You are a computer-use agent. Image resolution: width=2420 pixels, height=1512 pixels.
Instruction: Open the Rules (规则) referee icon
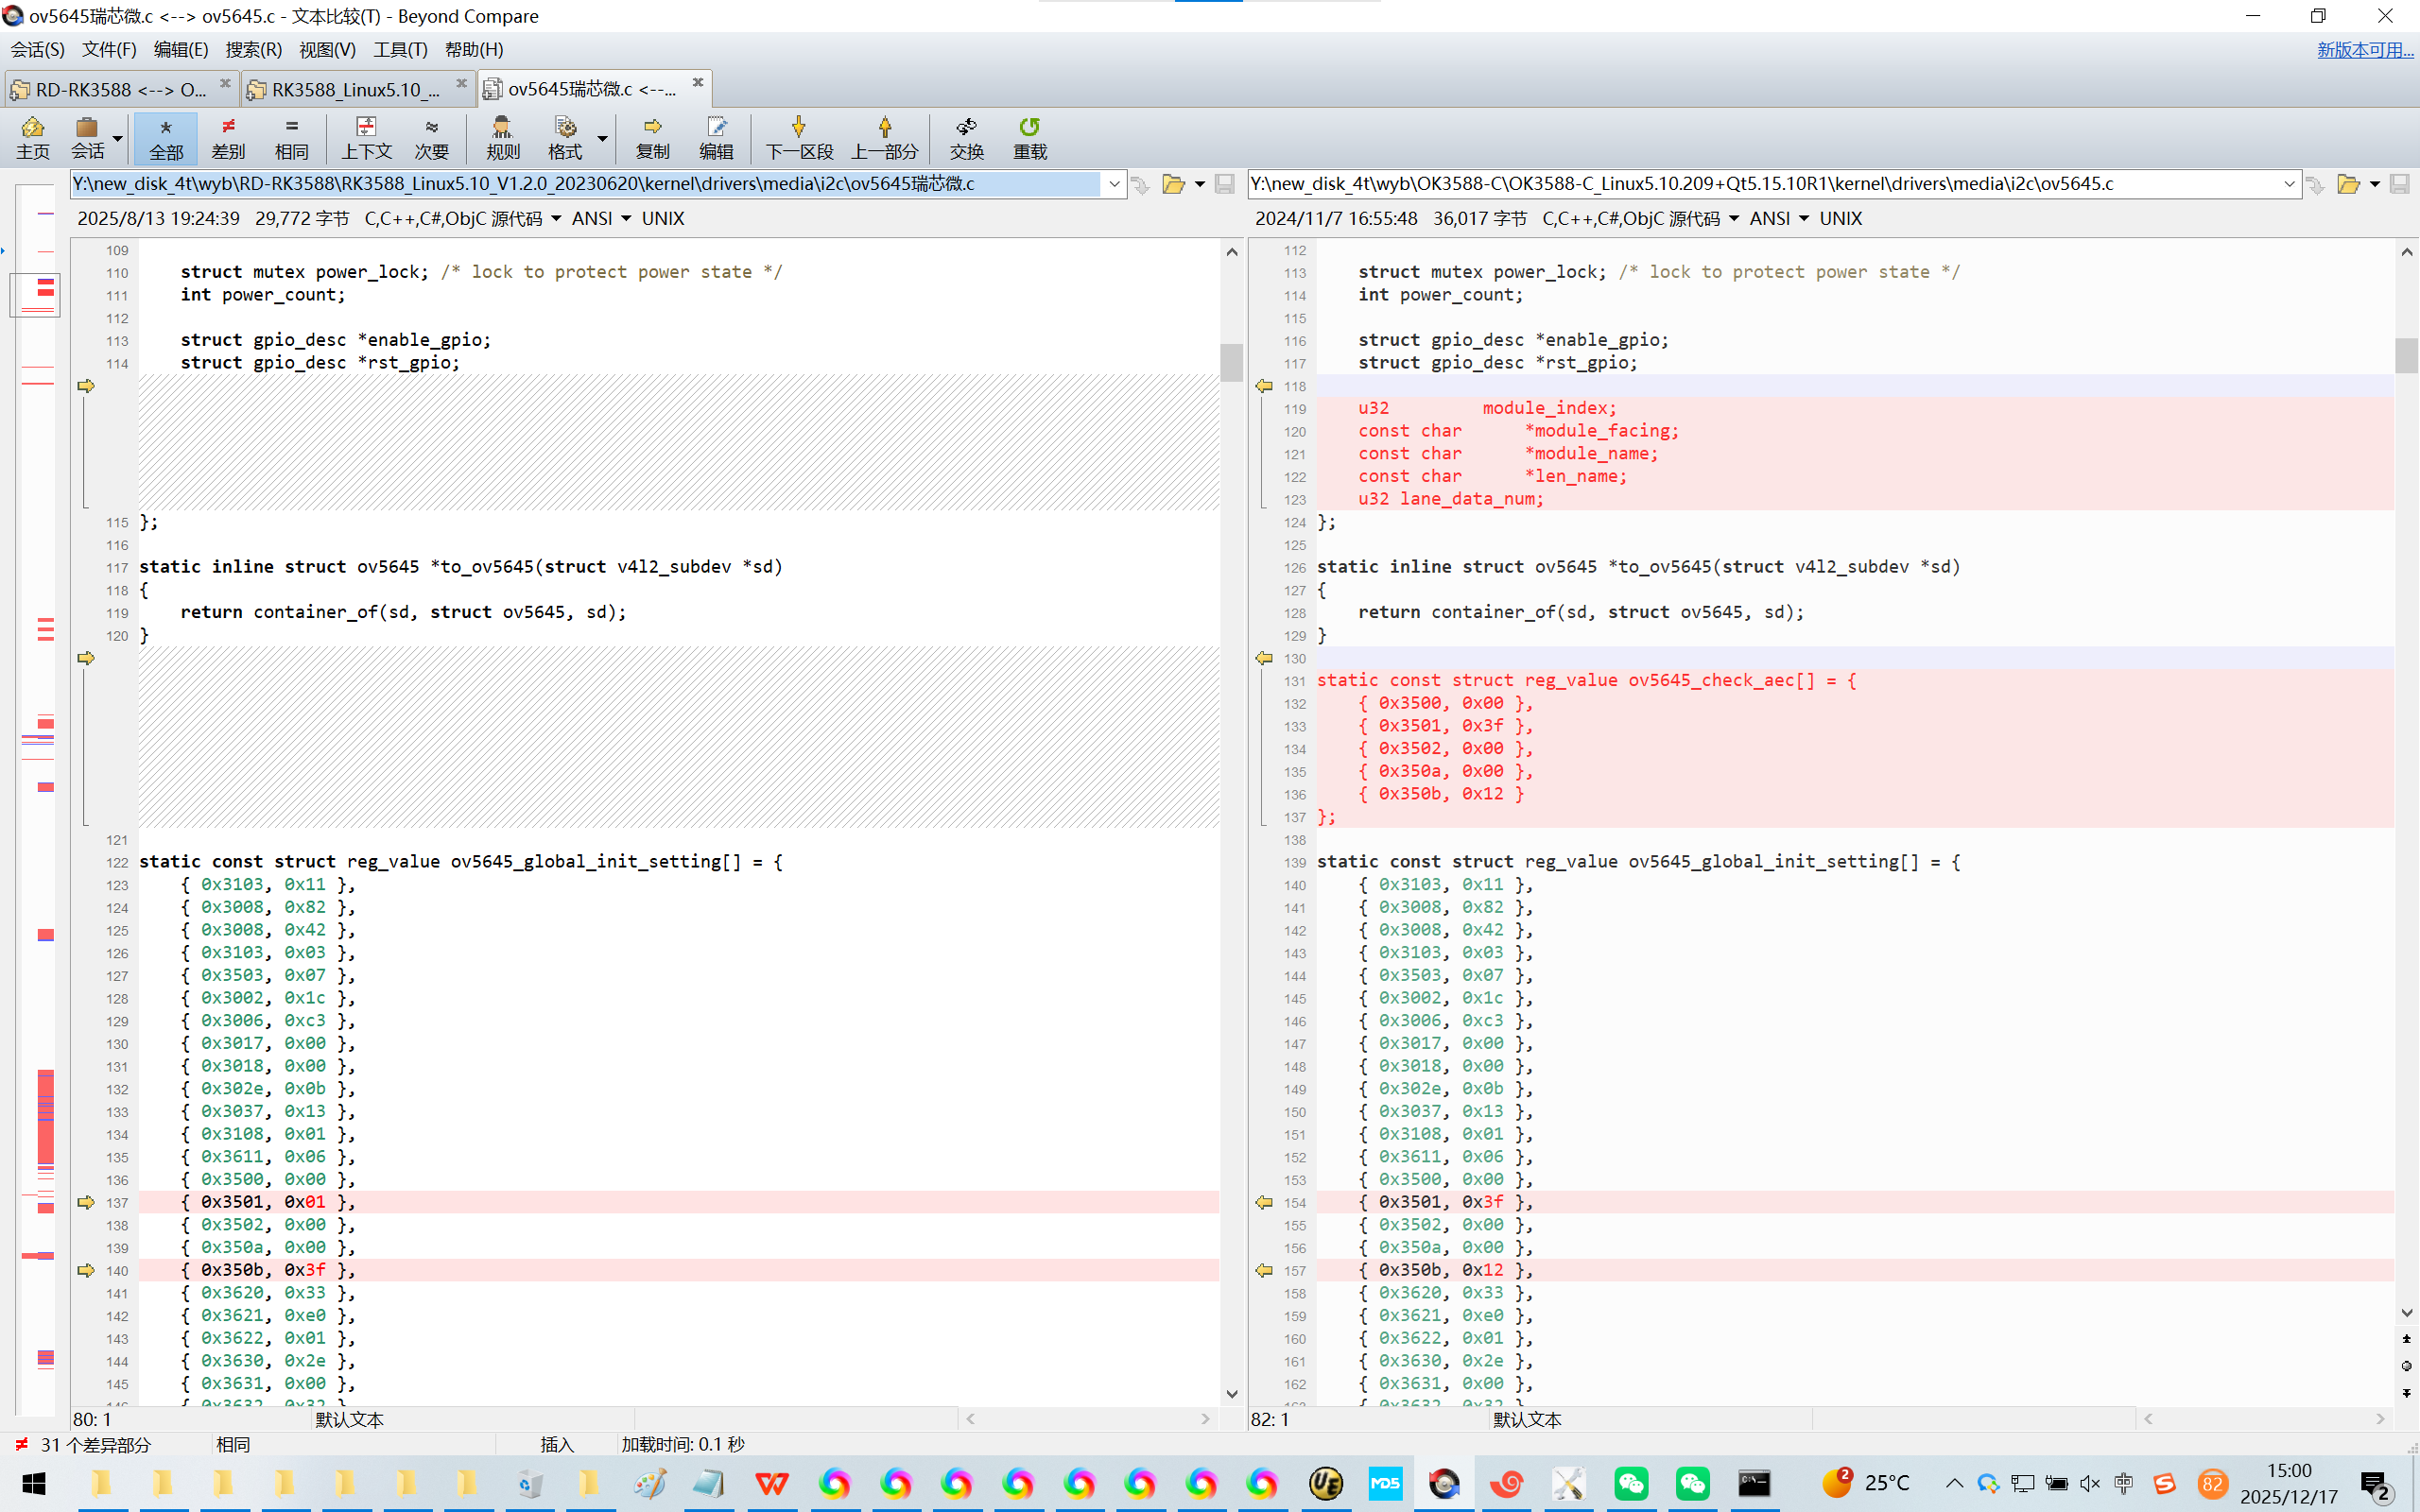[x=502, y=137]
